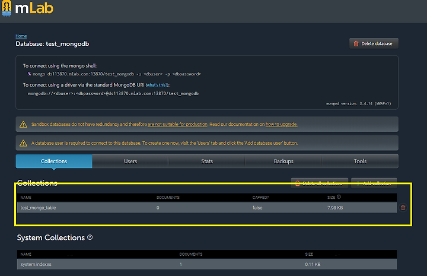Click the "Database: test_mongodb" title

[52, 44]
